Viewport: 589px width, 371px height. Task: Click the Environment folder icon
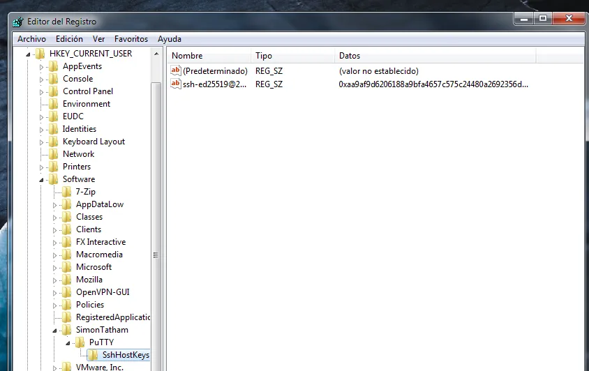point(54,104)
